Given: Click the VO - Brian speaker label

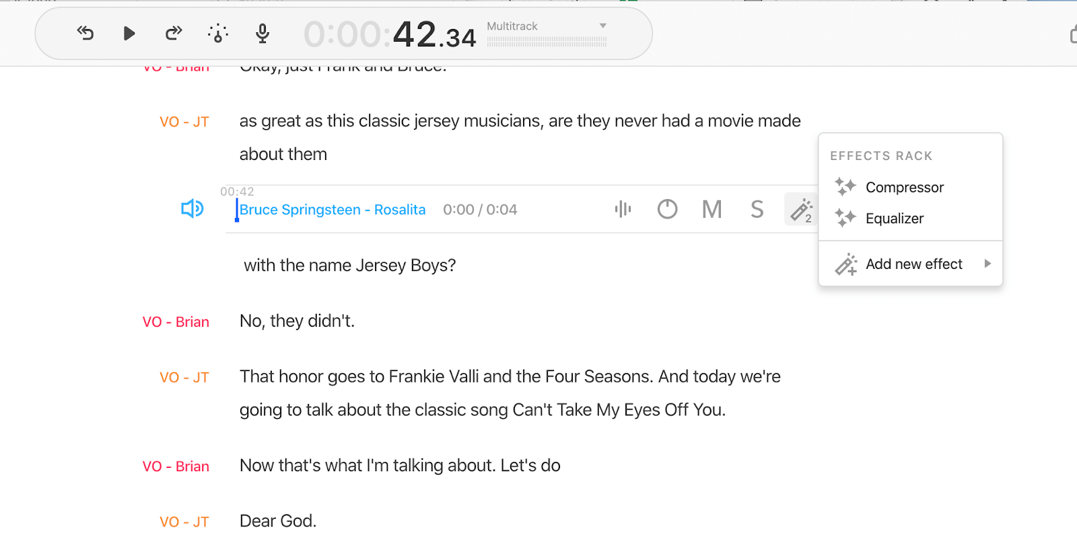Looking at the screenshot, I should pos(176,322).
